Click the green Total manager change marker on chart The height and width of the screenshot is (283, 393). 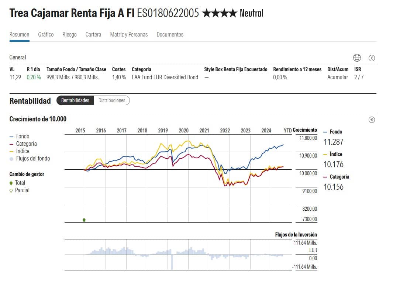(x=84, y=220)
